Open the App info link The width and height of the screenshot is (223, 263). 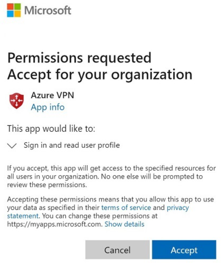point(48,107)
